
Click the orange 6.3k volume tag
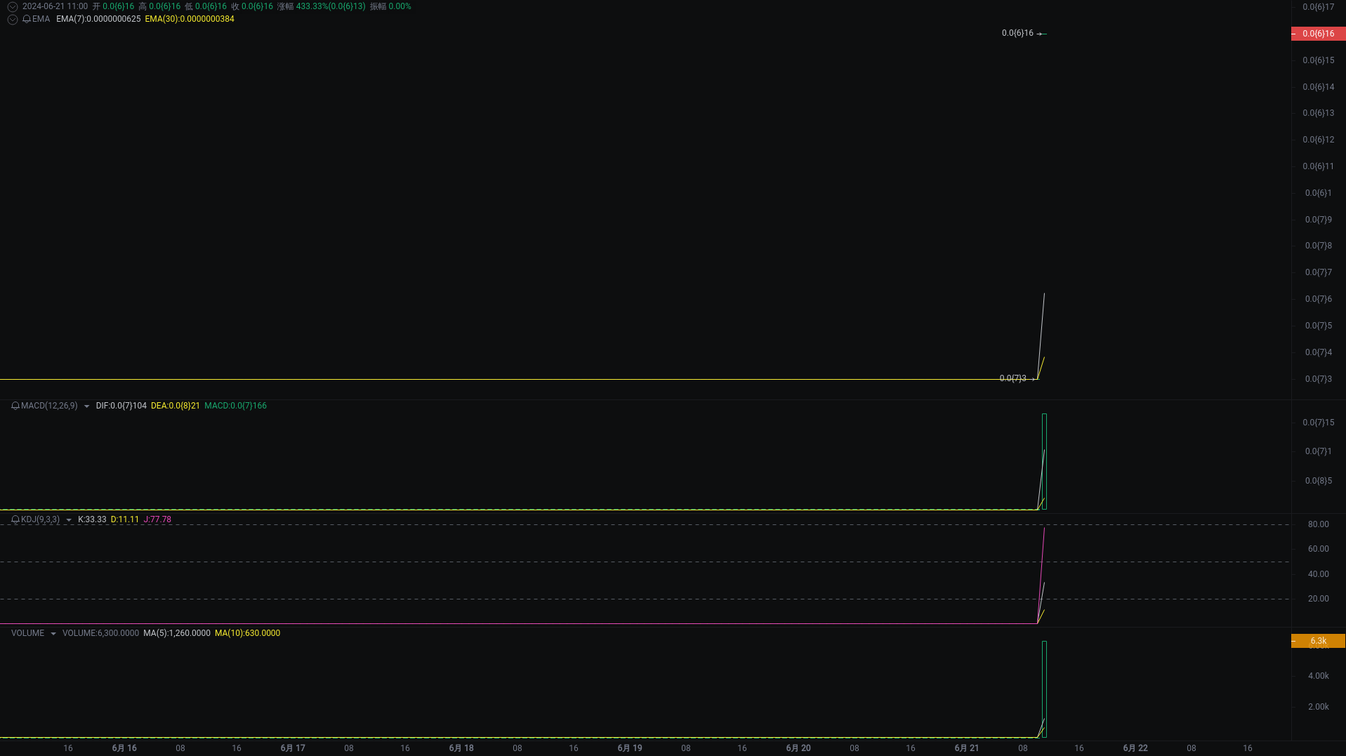[x=1318, y=640]
